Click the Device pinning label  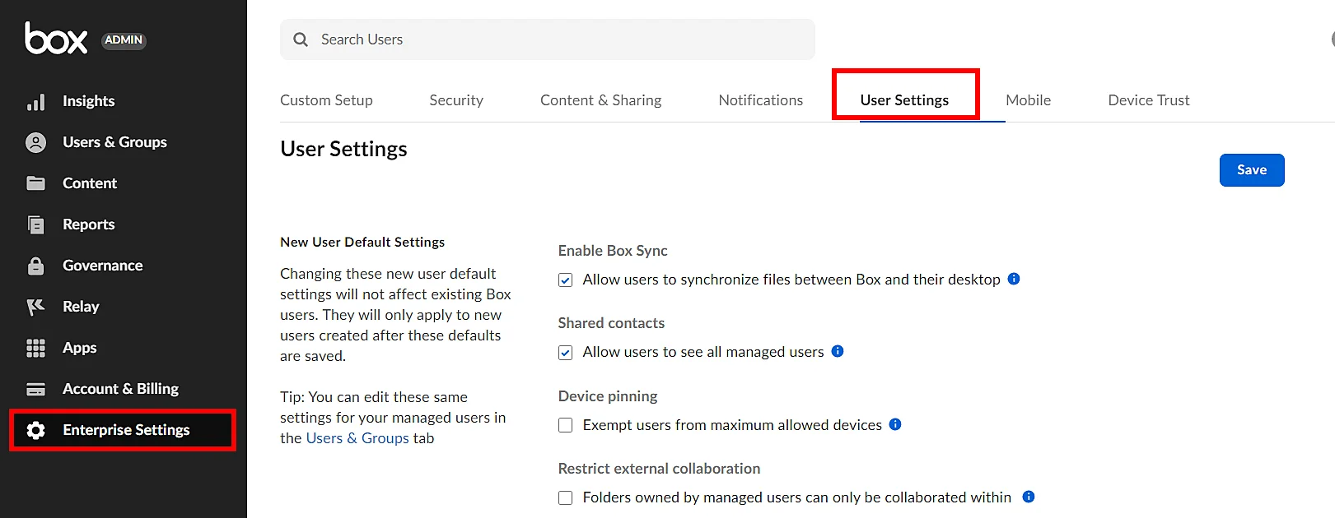click(x=608, y=396)
